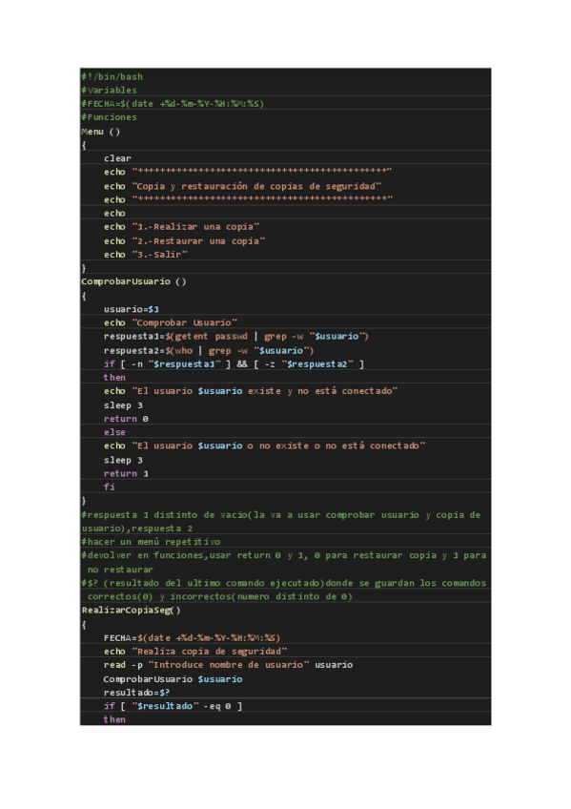Click the 'ComprobarUsuario ()' function declaration

pos(134,281)
